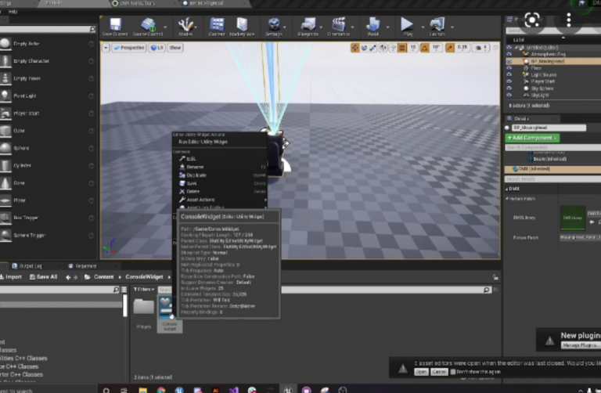The height and width of the screenshot is (393, 601).
Task: Expand the Add Component dropdown
Action: coord(532,138)
